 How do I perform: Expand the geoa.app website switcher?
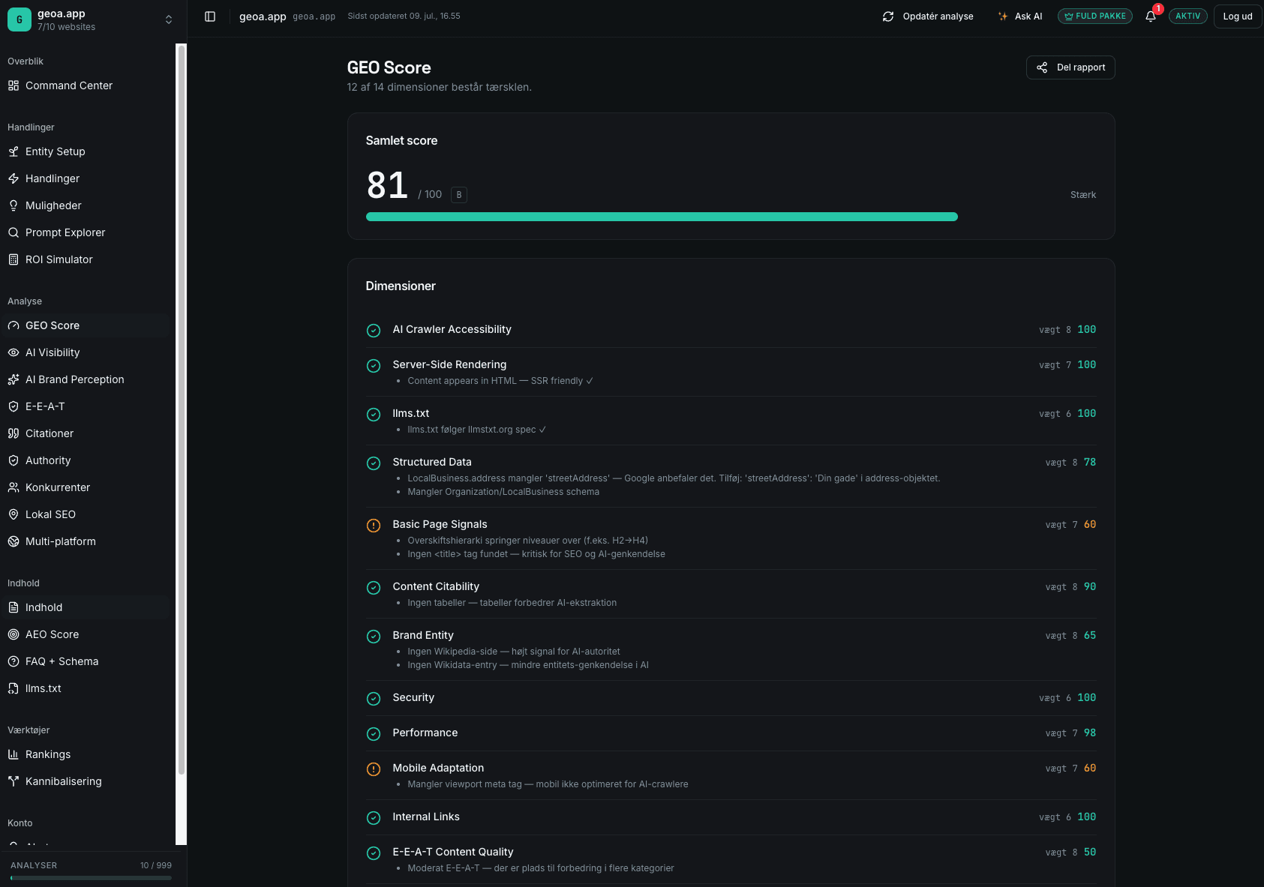(x=92, y=19)
